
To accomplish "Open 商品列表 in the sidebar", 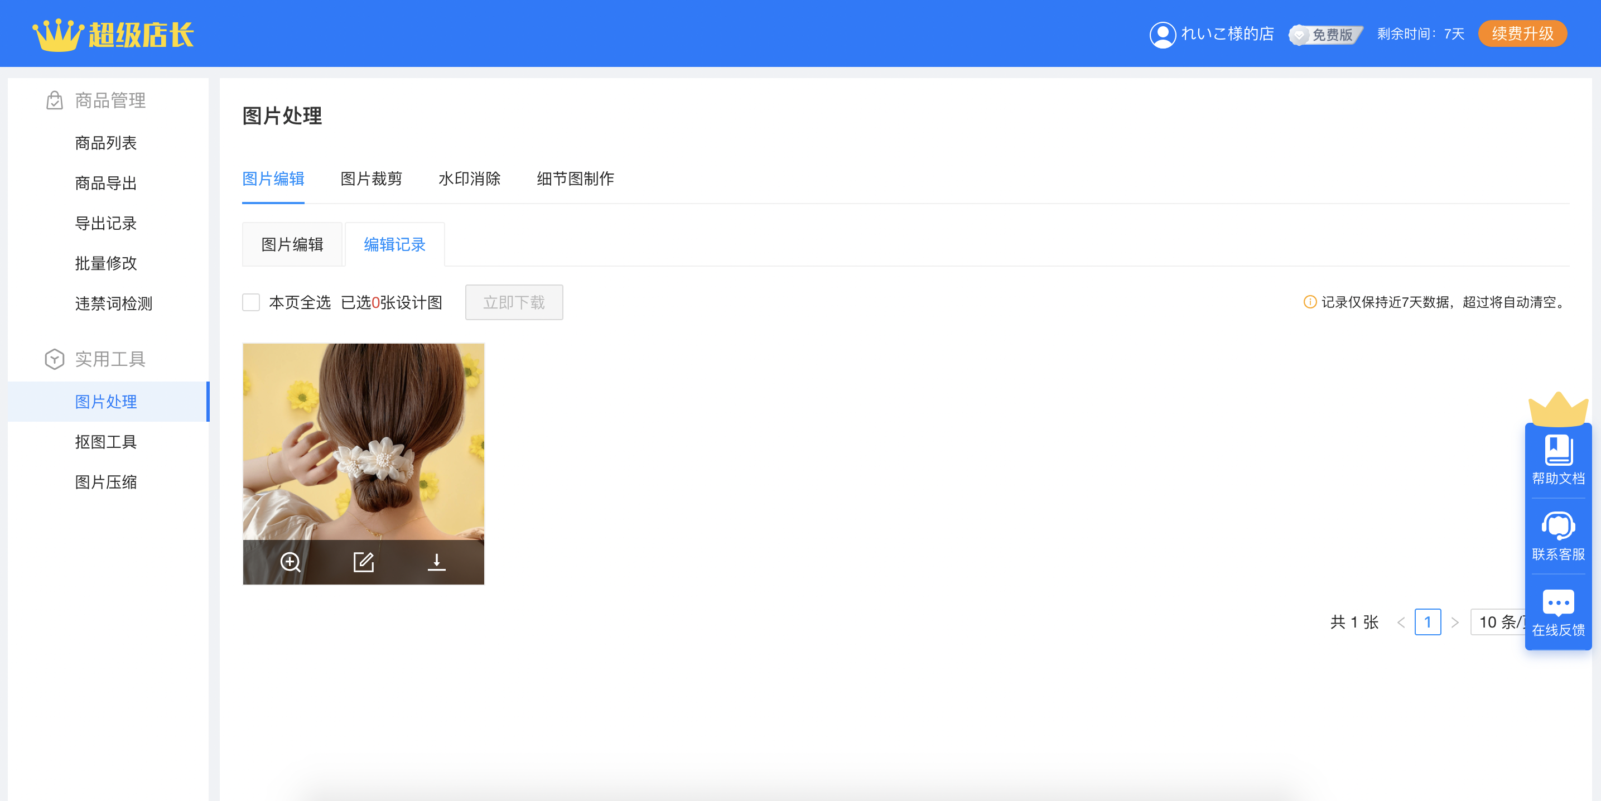I will (105, 143).
